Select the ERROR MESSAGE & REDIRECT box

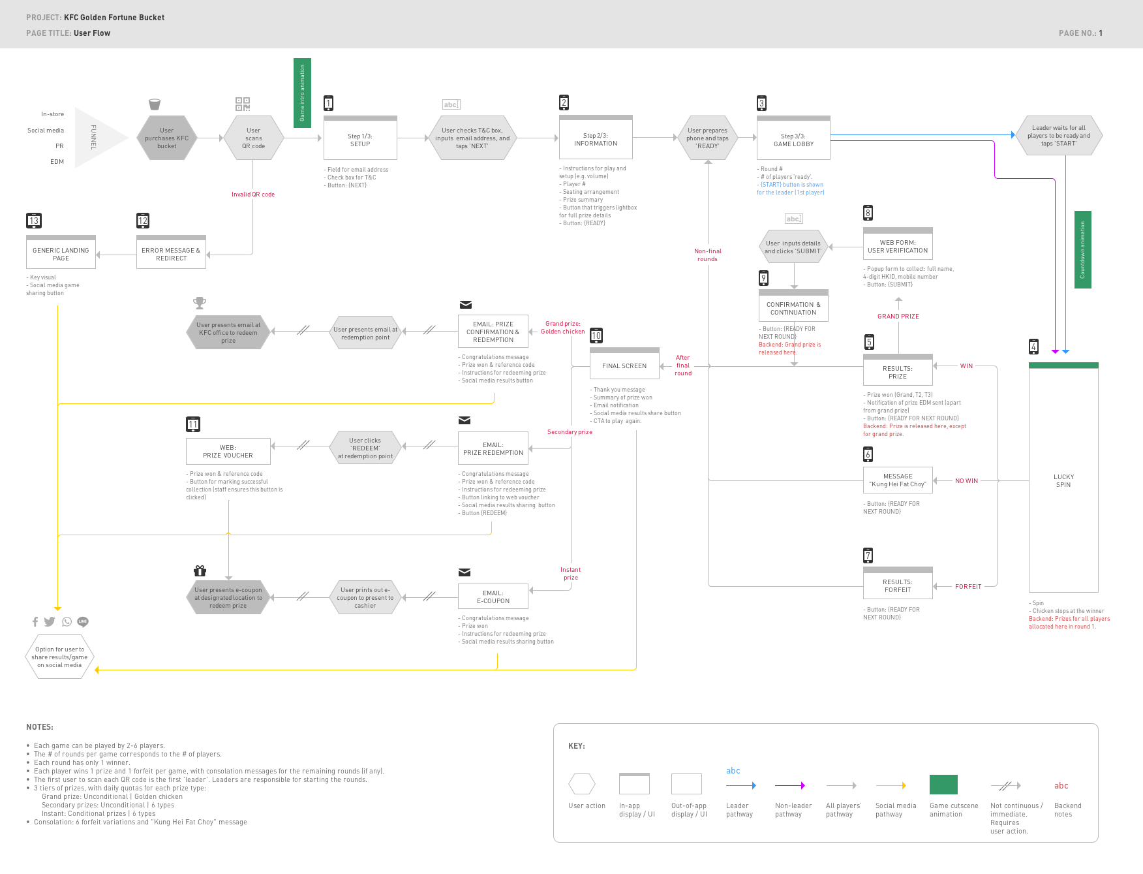[171, 254]
